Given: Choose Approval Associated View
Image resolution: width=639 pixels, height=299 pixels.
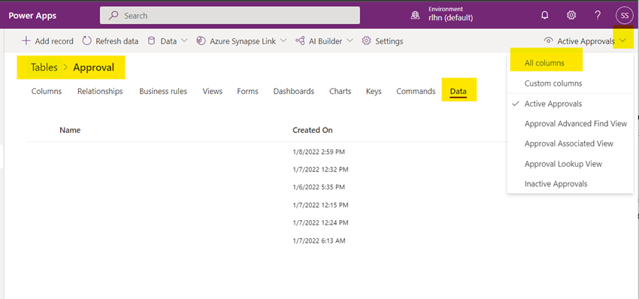Looking at the screenshot, I should pyautogui.click(x=569, y=143).
